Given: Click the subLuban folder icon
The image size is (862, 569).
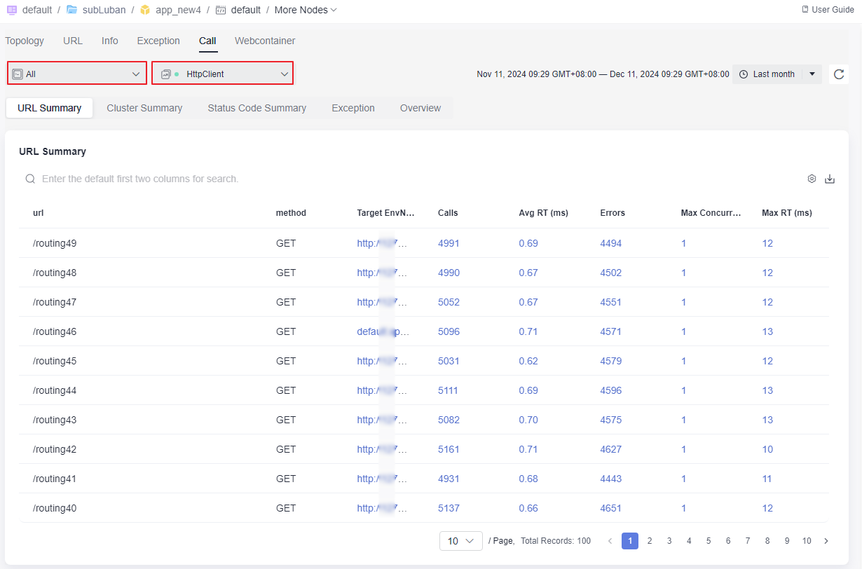Looking at the screenshot, I should tap(71, 10).
